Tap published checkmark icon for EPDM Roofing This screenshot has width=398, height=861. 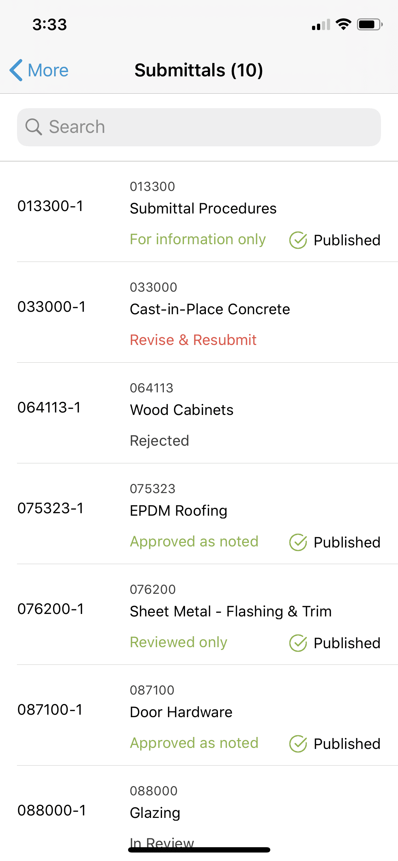coord(298,543)
